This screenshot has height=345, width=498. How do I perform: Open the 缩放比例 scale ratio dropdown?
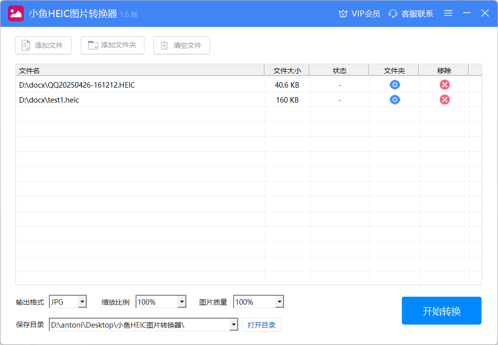[182, 301]
